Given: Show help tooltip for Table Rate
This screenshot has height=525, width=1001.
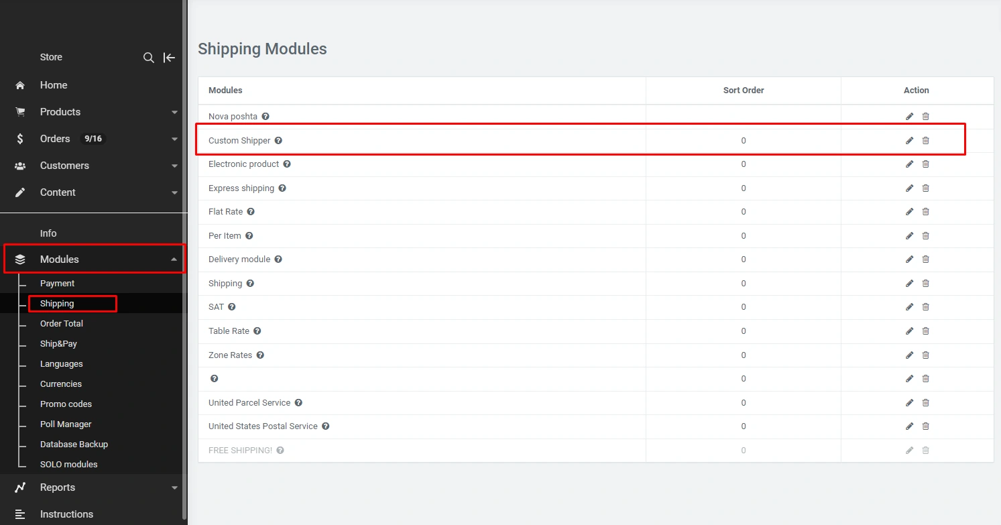Looking at the screenshot, I should (257, 331).
